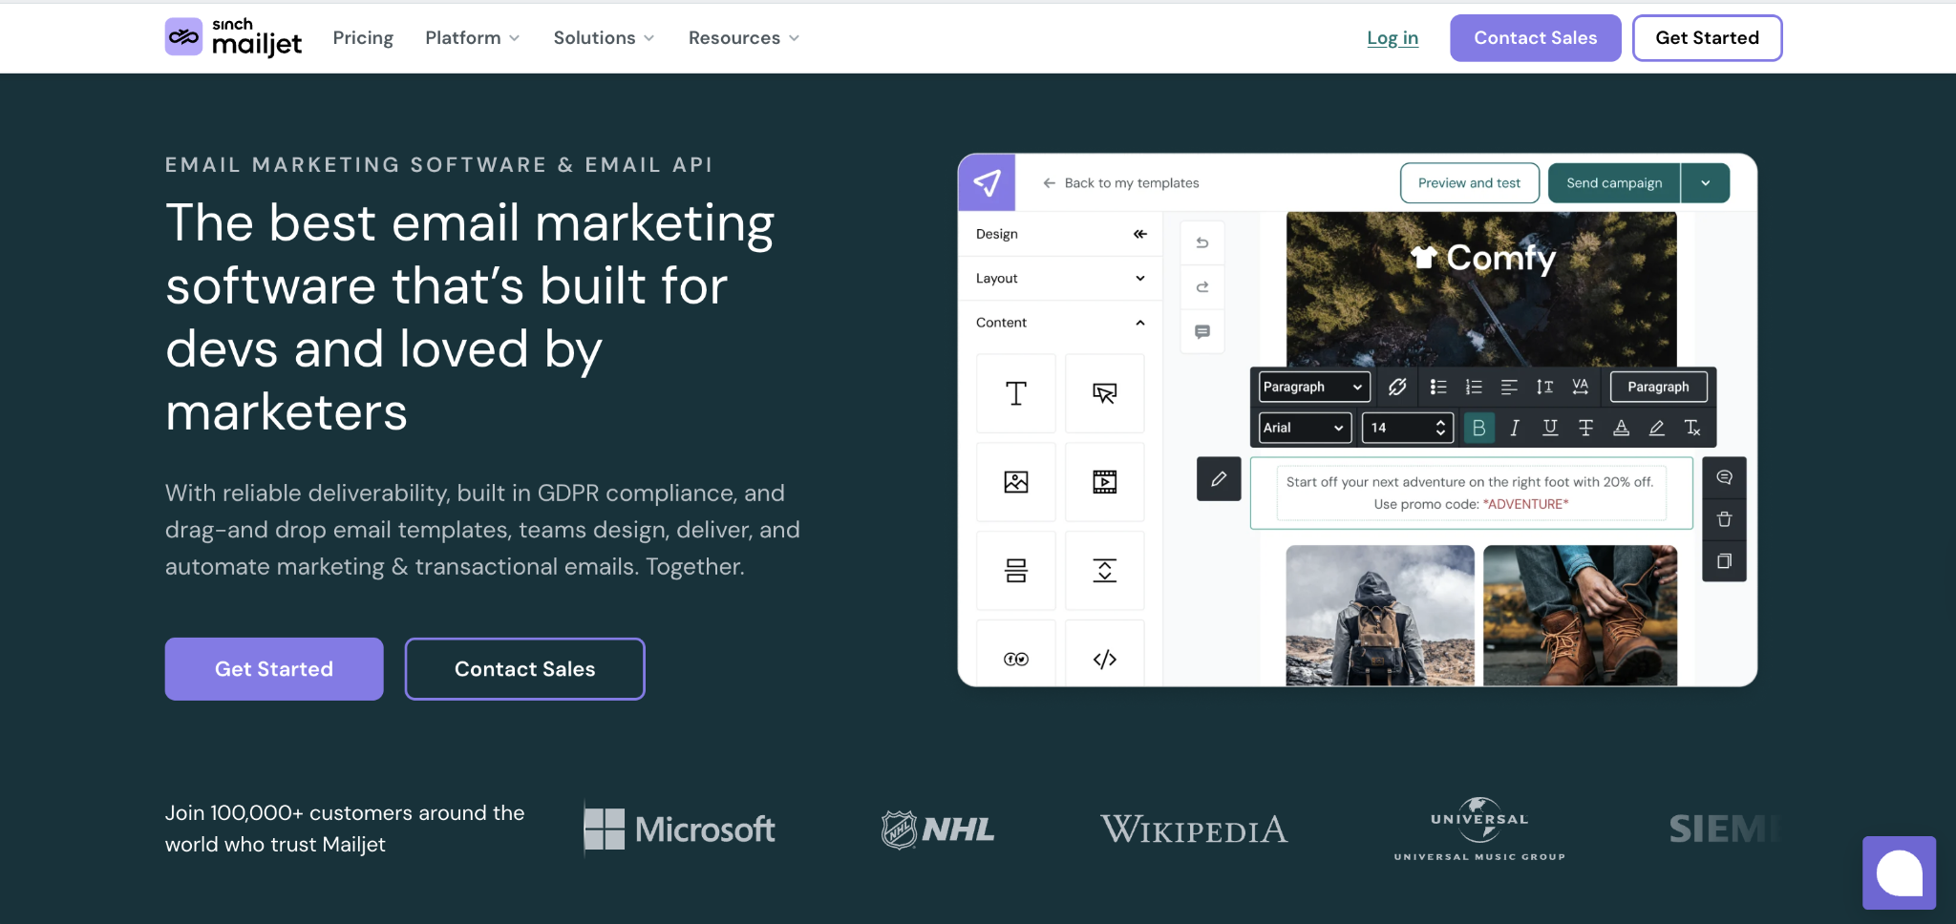Open the bulleted list formatting icon
Viewport: 1956px width, 924px height.
tap(1437, 387)
